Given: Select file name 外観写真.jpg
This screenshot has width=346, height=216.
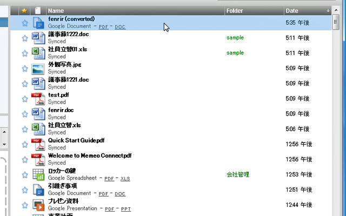Looking at the screenshot, I should tap(65, 65).
